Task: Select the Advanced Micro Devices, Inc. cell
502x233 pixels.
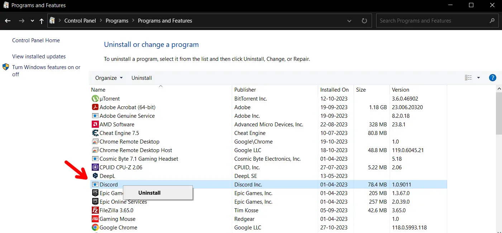Action: pyautogui.click(x=269, y=125)
